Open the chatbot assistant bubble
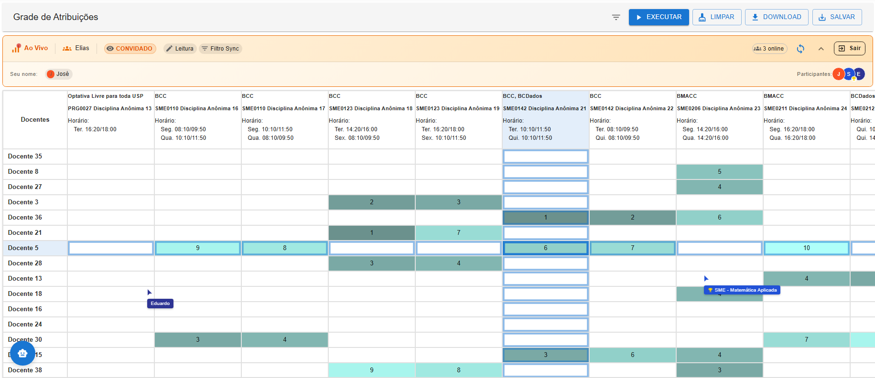Image resolution: width=875 pixels, height=378 pixels. click(22, 353)
